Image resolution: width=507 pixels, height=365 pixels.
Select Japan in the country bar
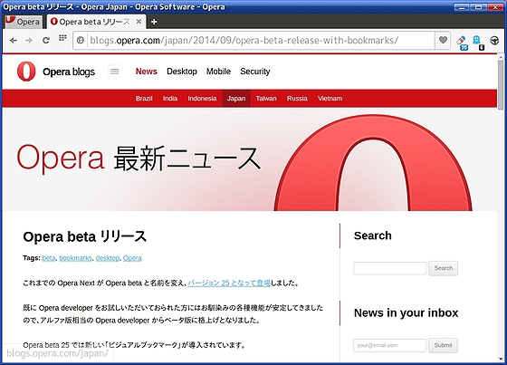[x=236, y=99]
